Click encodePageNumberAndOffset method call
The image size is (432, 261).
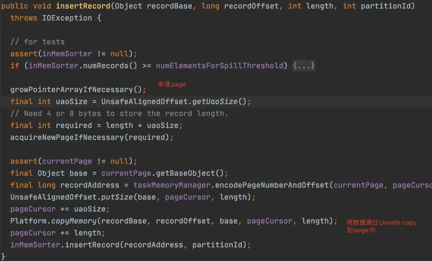[272, 185]
